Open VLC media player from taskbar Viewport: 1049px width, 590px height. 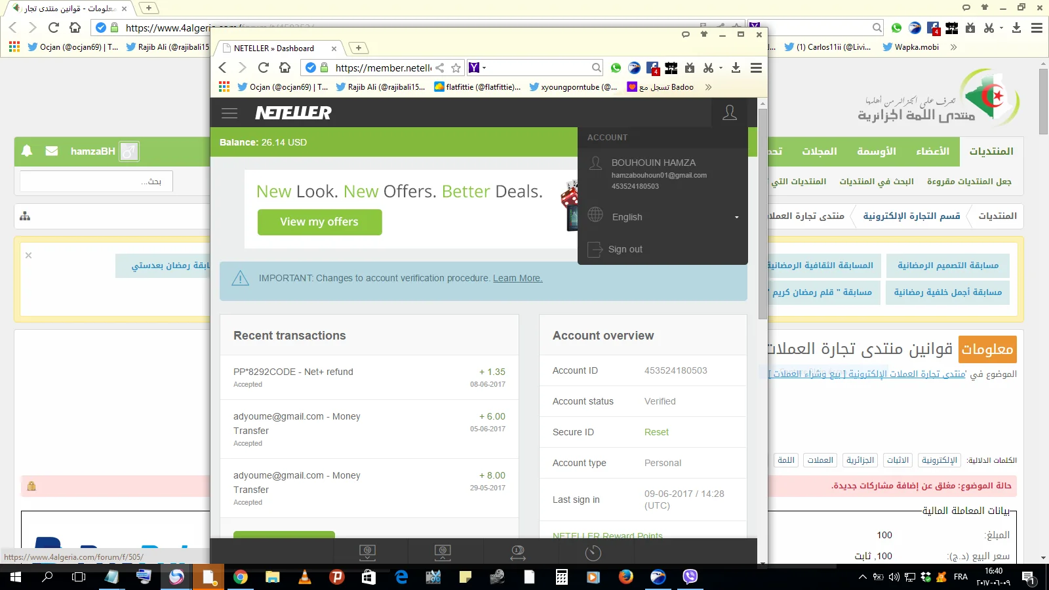(305, 577)
